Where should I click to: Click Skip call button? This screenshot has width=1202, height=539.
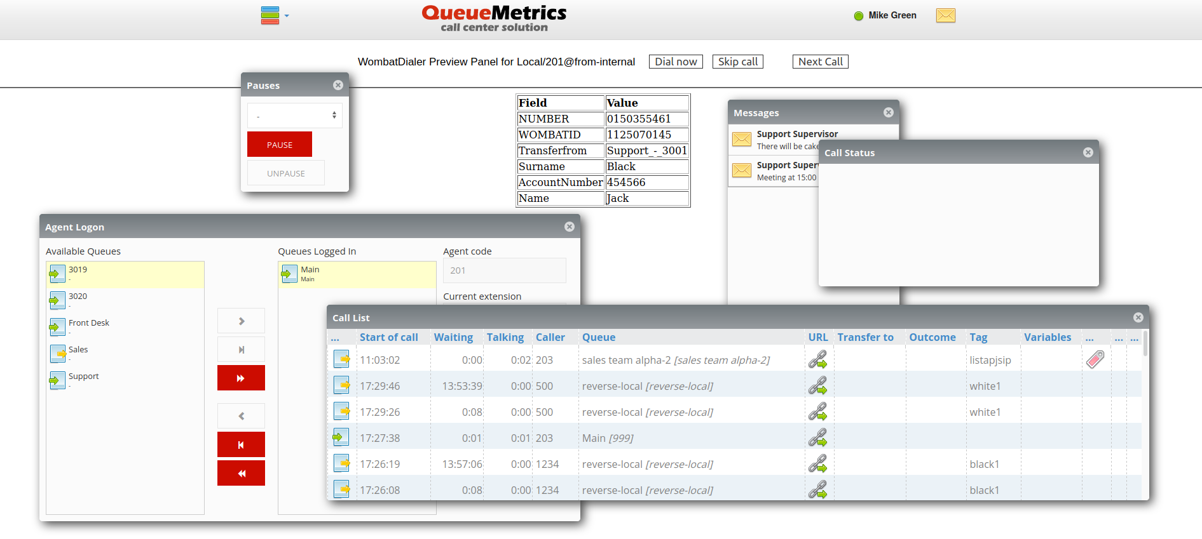pos(738,62)
